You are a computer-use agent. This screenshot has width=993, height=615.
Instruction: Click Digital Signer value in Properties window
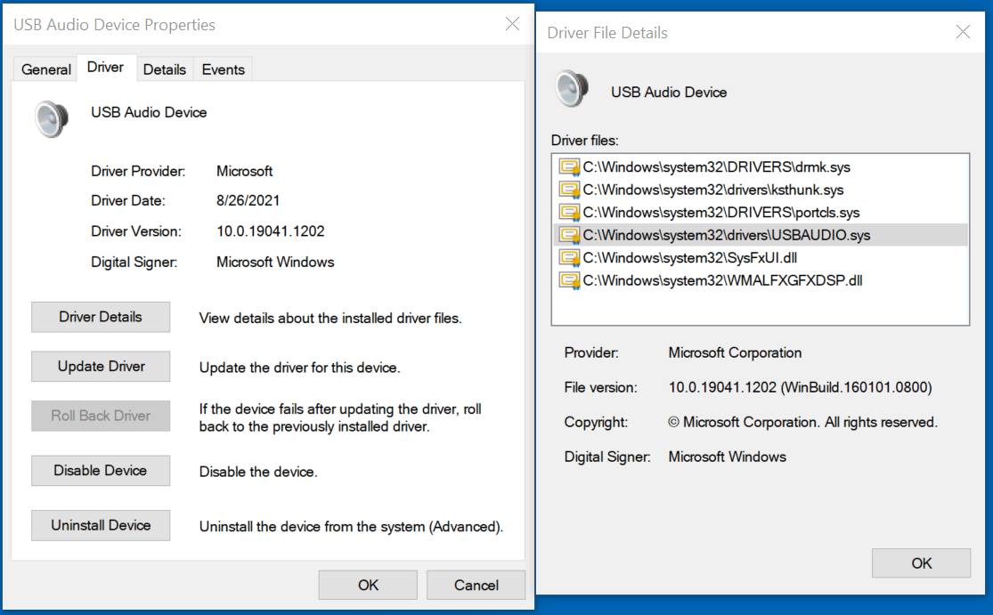pyautogui.click(x=275, y=262)
